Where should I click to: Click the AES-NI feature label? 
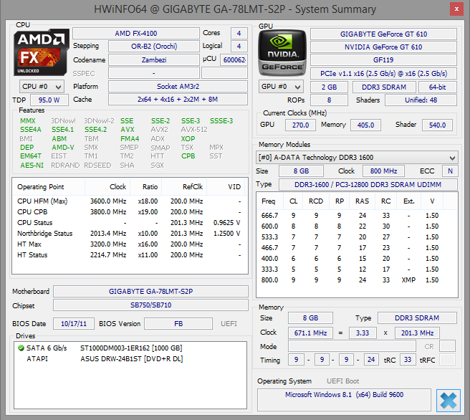coord(32,166)
